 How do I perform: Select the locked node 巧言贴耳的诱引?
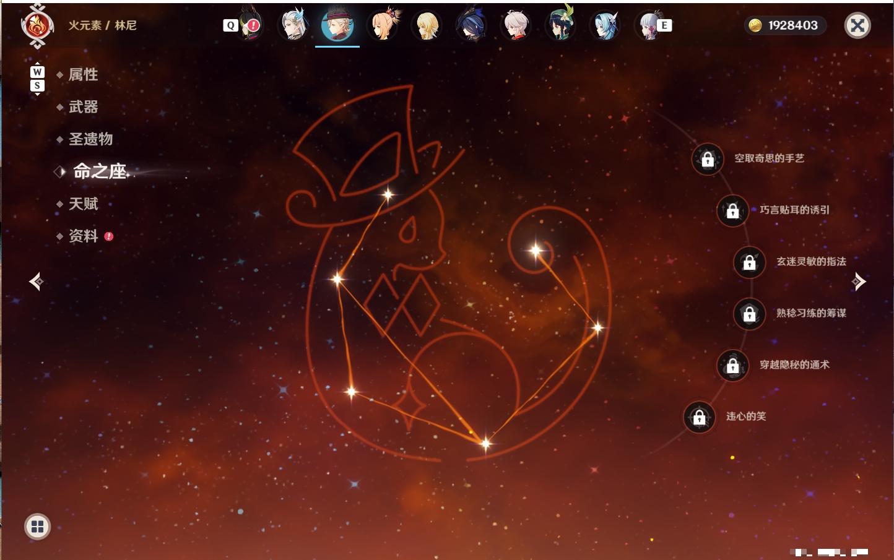coord(732,210)
